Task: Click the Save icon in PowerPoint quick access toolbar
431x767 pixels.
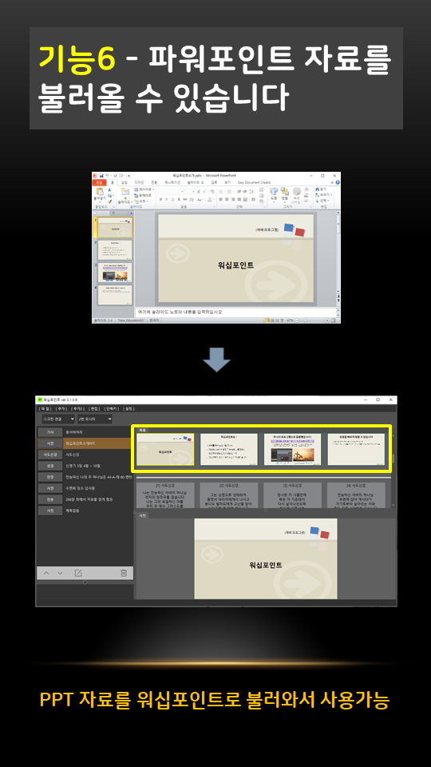Action: tap(101, 175)
